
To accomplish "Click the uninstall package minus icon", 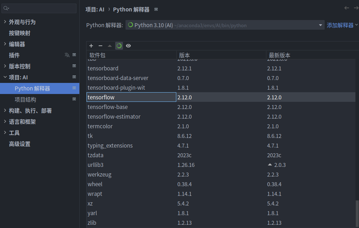I will [x=100, y=46].
